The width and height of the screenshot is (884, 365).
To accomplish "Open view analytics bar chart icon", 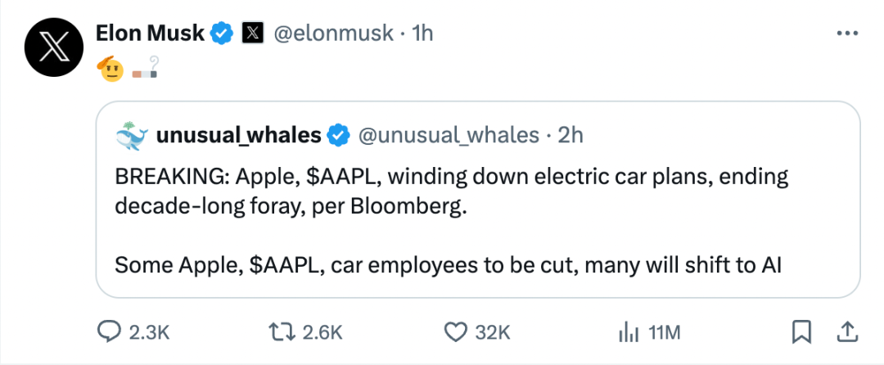I will point(628,331).
